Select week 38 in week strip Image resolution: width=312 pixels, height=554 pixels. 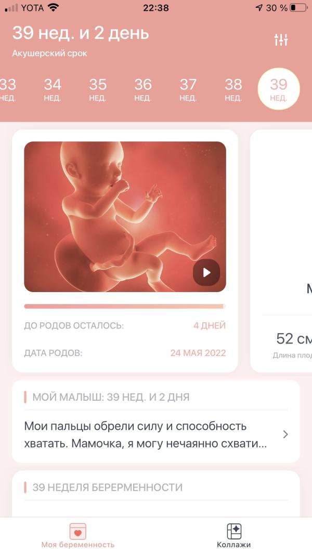pos(233,89)
